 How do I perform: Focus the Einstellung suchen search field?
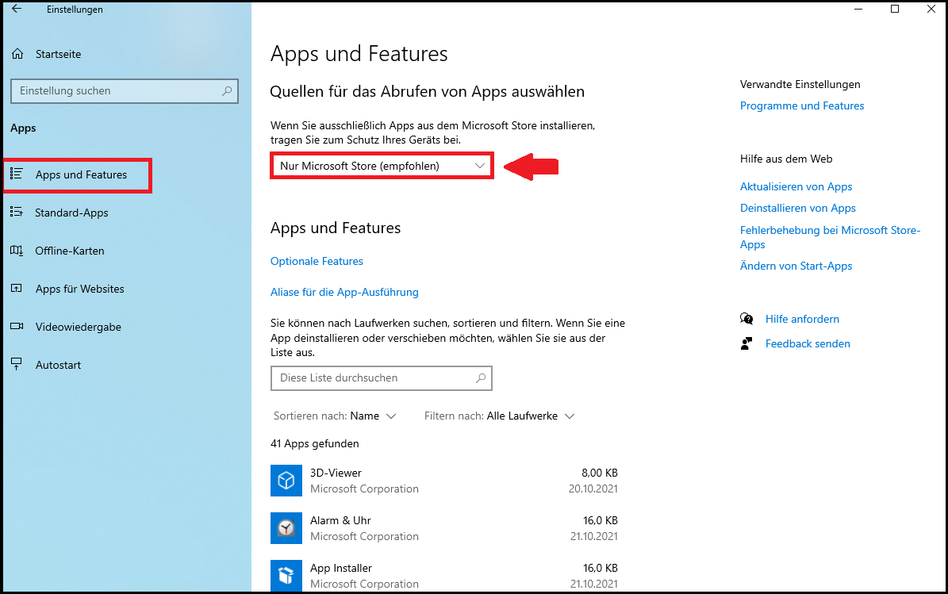coord(125,90)
